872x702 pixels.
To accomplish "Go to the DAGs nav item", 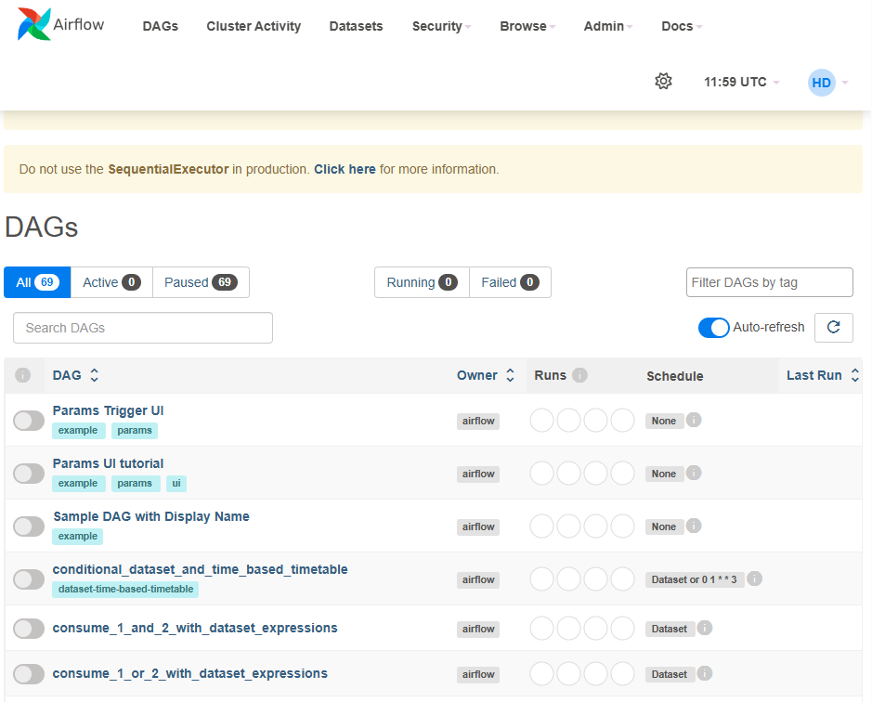I will [160, 26].
